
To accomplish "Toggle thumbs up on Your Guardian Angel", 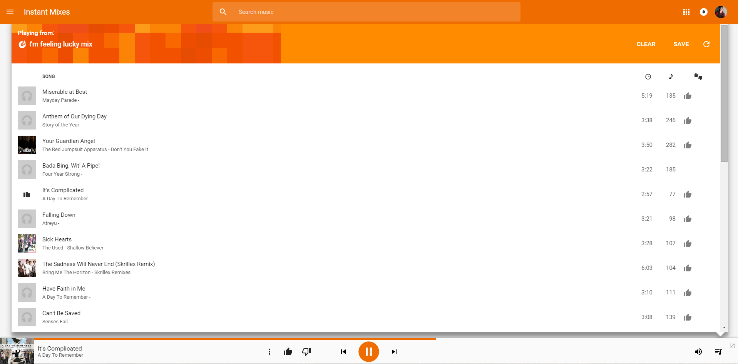I will click(688, 145).
